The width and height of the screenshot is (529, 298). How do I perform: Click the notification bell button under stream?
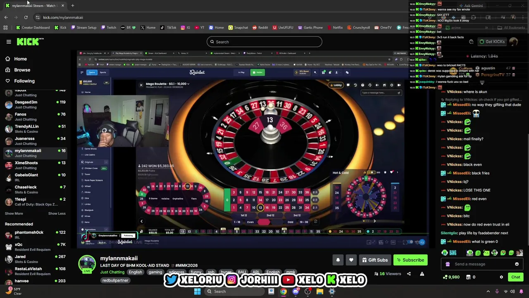point(338,260)
